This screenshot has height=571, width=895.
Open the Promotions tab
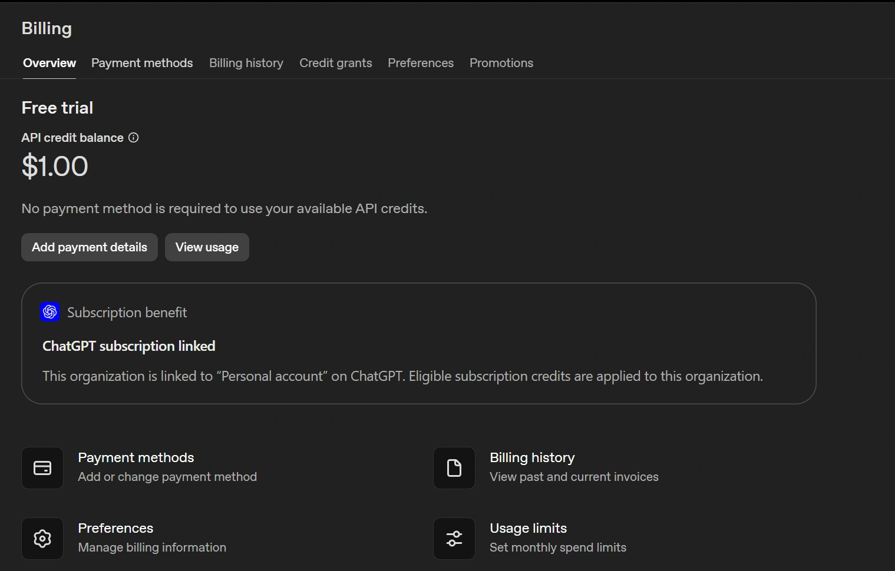click(501, 63)
